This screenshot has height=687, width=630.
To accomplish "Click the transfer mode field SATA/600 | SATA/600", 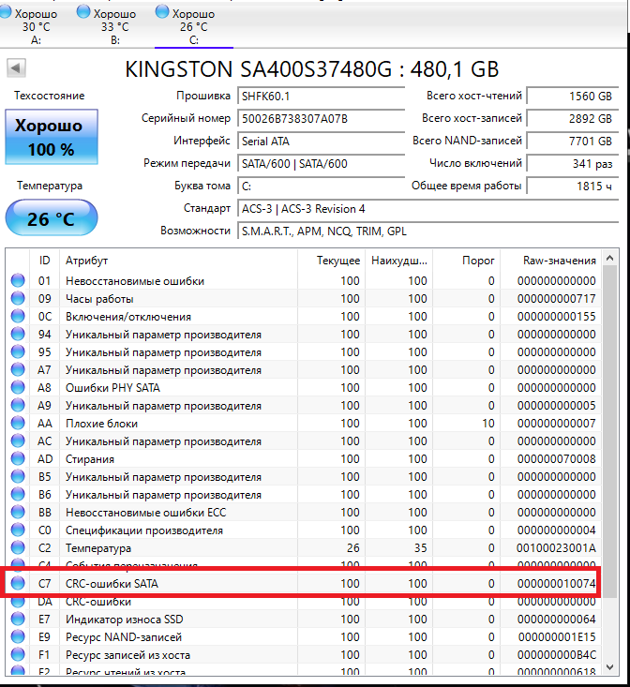I will click(x=322, y=163).
